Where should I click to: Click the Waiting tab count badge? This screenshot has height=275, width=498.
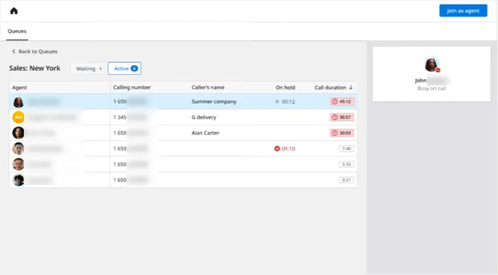click(100, 68)
